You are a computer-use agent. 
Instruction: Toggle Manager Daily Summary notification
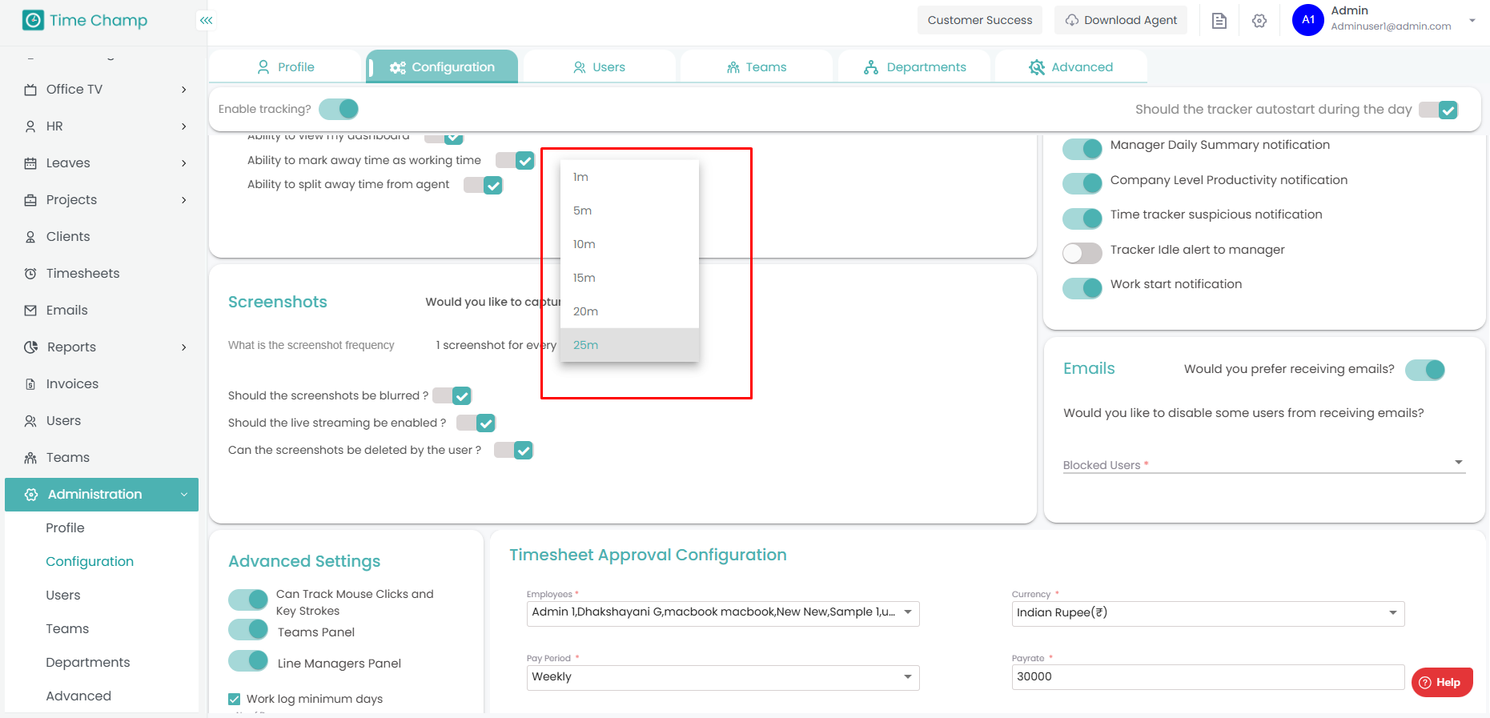1082,149
